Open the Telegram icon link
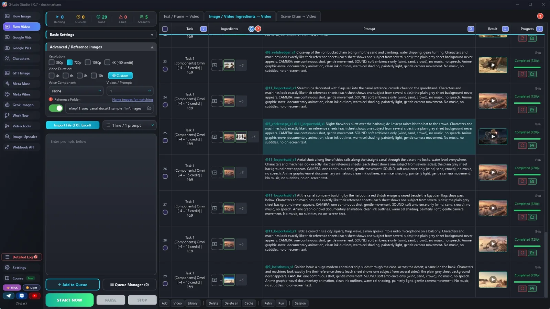This screenshot has width=550, height=309. point(9,296)
